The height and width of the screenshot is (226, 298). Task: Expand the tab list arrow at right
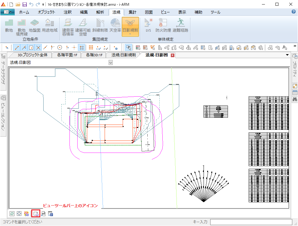(x=287, y=55)
